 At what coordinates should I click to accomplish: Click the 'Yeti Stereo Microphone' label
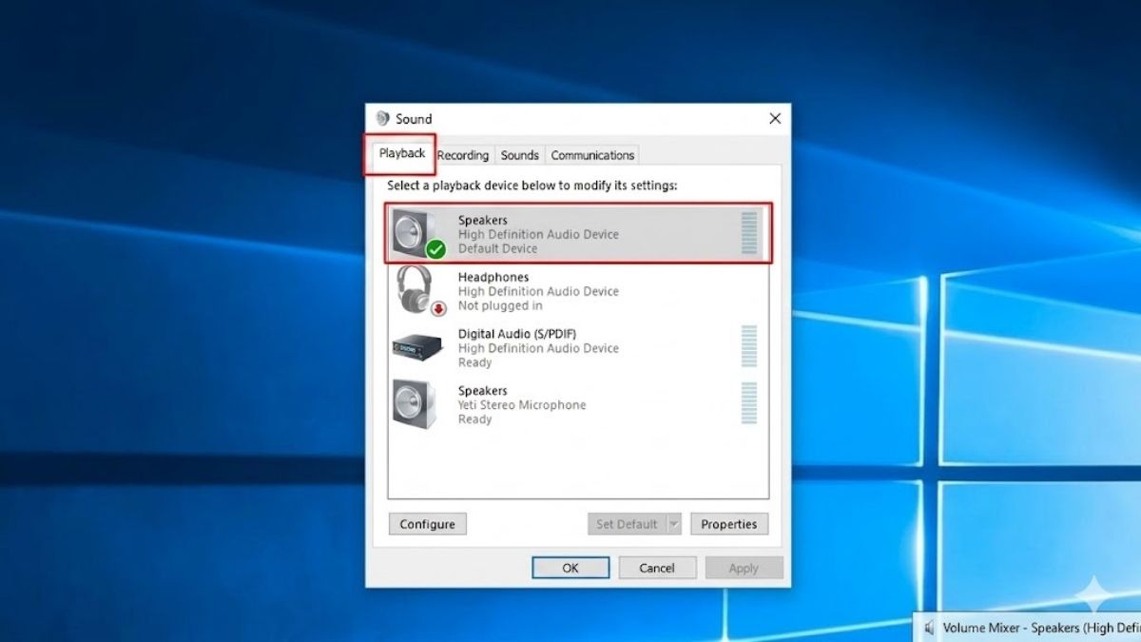tap(522, 405)
